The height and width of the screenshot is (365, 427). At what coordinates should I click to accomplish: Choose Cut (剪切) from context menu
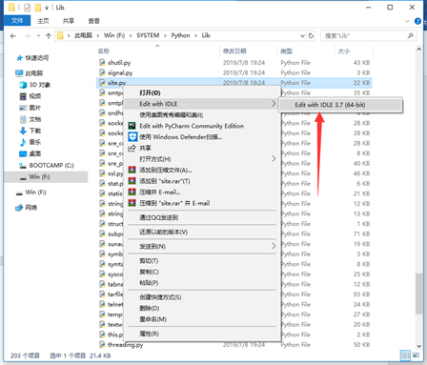pos(149,261)
